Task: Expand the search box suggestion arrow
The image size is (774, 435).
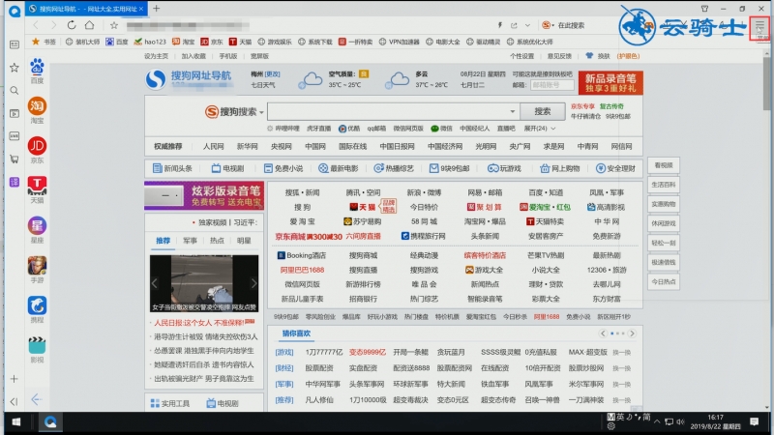Action: pyautogui.click(x=513, y=111)
